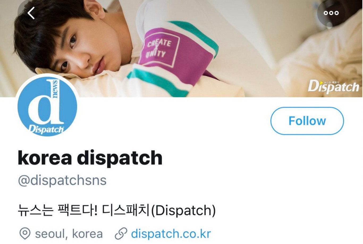Follow the korea dispatch account
This screenshot has width=363, height=244.
[307, 121]
